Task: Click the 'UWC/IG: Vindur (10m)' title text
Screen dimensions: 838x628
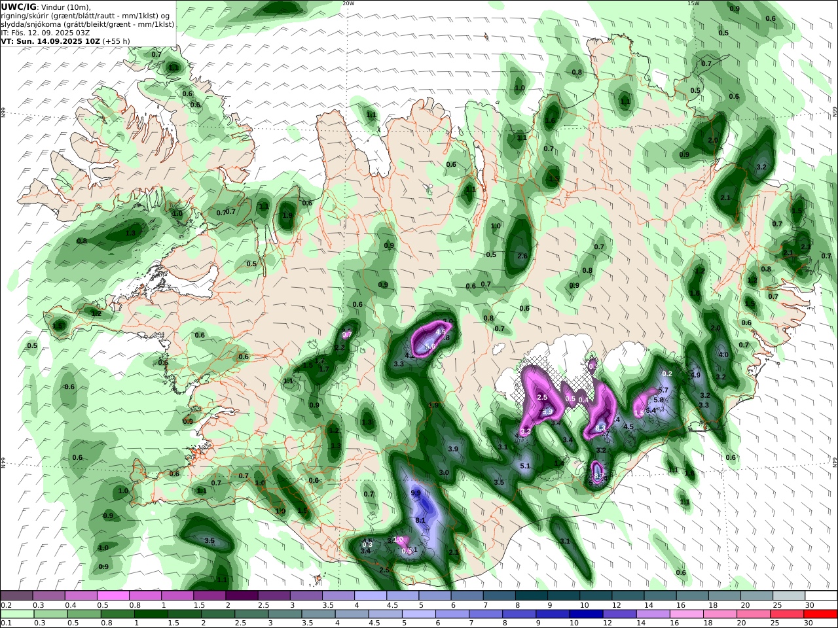Action: click(x=46, y=7)
